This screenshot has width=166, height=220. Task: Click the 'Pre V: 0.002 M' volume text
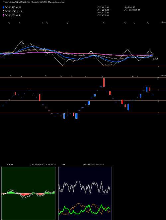(132, 10)
